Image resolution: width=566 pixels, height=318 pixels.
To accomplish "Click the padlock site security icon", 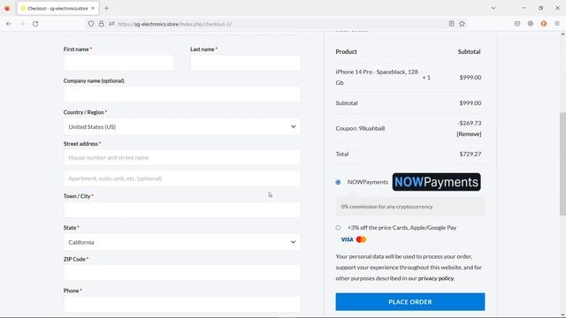I will pos(102,24).
